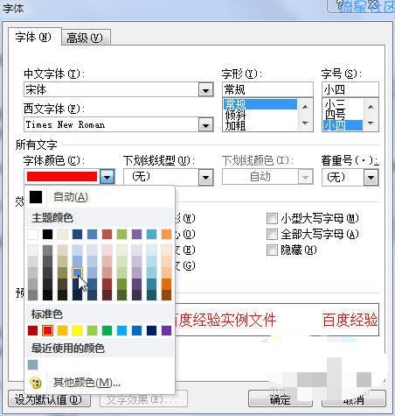395x416 pixels.
Task: Select the white theme color swatch
Action: pos(32,234)
